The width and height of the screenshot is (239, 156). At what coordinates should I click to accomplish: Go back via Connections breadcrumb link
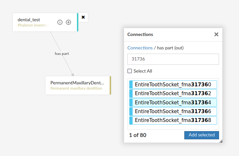tap(140, 48)
